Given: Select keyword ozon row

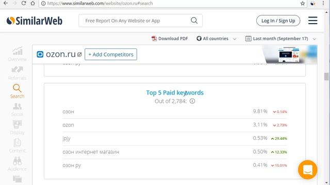Looking at the screenshot, I should [x=175, y=125].
